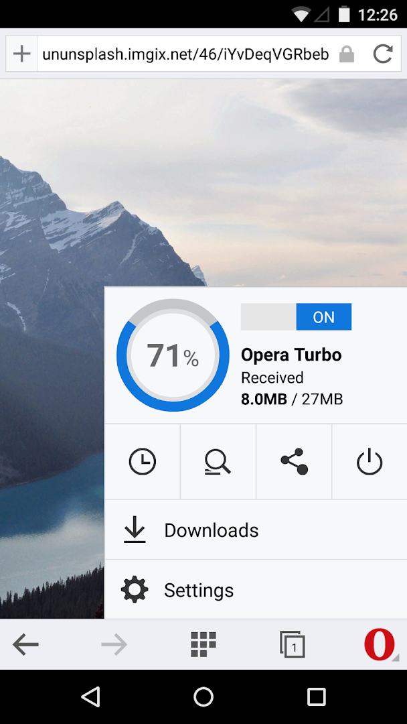407x724 pixels.
Task: Tap the Android home circle button
Action: point(203,697)
